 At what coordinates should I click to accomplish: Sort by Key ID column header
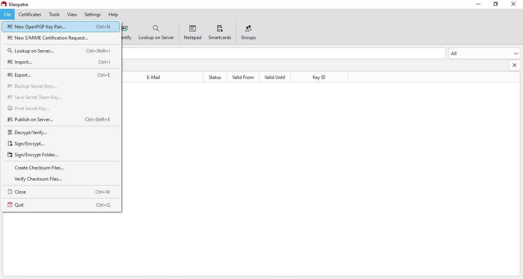pos(319,77)
